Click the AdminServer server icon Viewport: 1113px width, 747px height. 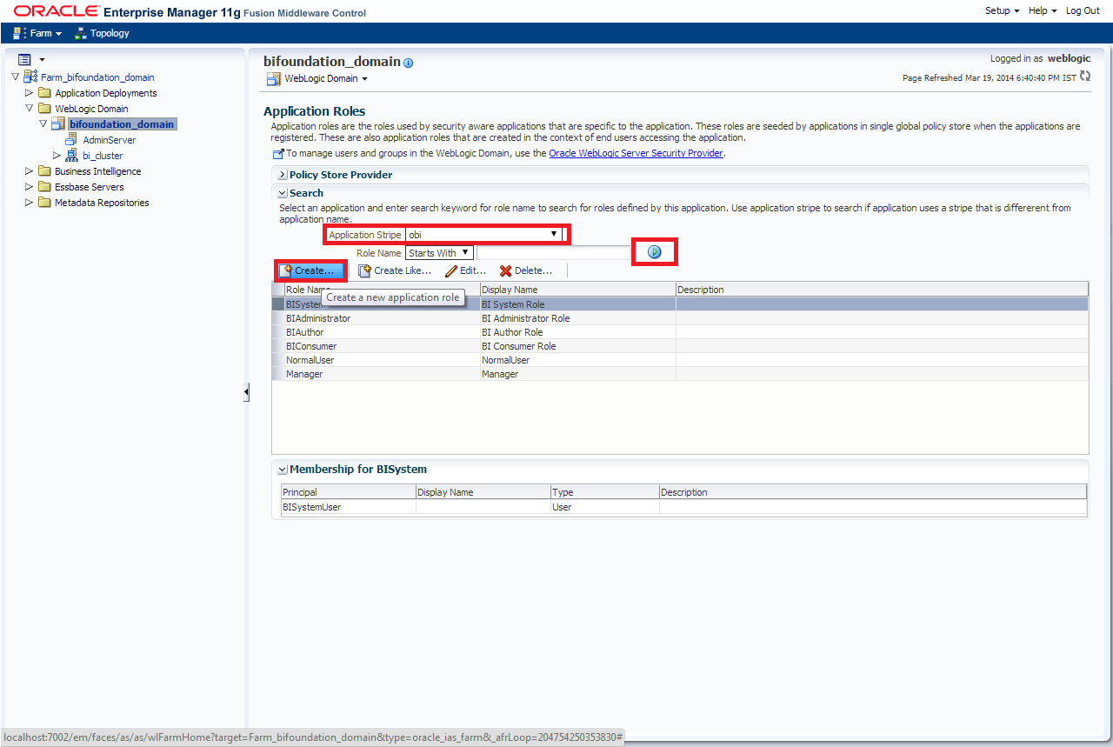(x=71, y=139)
